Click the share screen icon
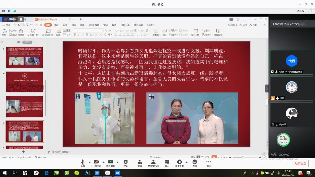The height and width of the screenshot is (177, 315). point(110,162)
